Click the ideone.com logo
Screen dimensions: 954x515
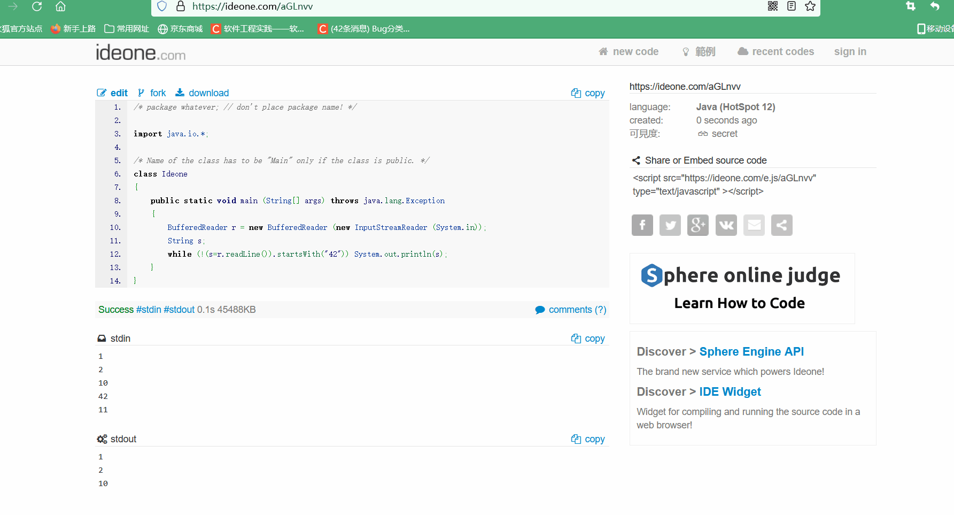point(141,52)
